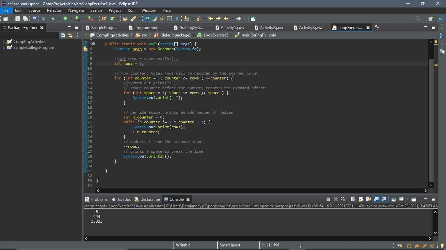Click the Back navigation arrow
This screenshot has height=250, width=446.
coord(226,19)
